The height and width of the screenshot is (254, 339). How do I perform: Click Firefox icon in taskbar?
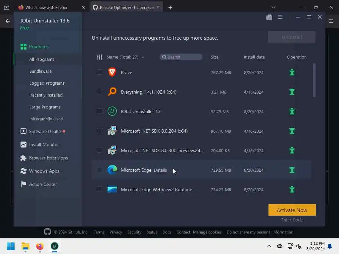coord(40,246)
